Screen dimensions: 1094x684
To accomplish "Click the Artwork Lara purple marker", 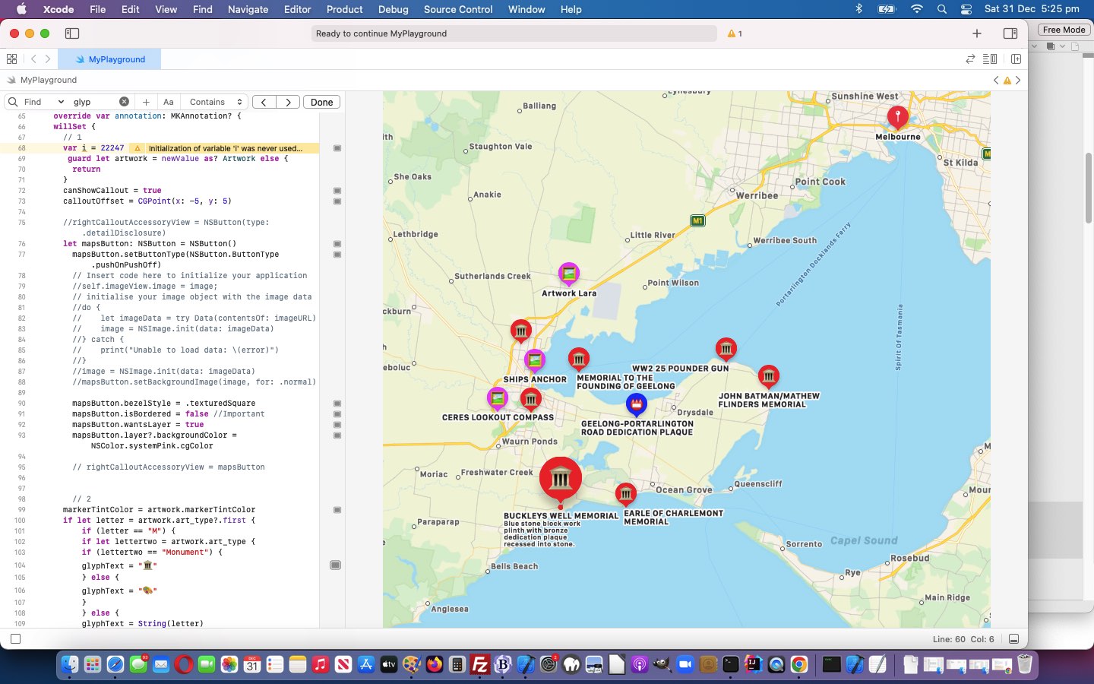I will tap(568, 273).
